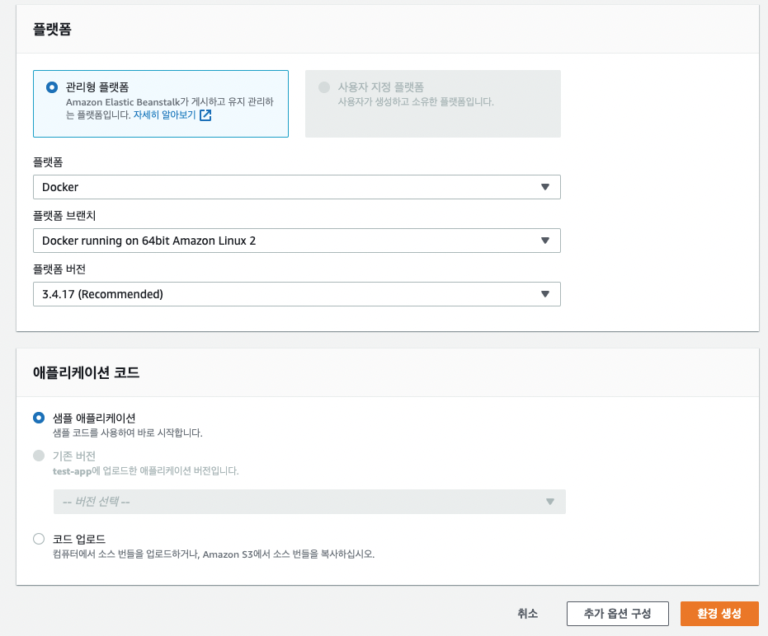The width and height of the screenshot is (768, 636).
Task: Click the 플랫폼 브랜치 field label
Action: point(64,216)
